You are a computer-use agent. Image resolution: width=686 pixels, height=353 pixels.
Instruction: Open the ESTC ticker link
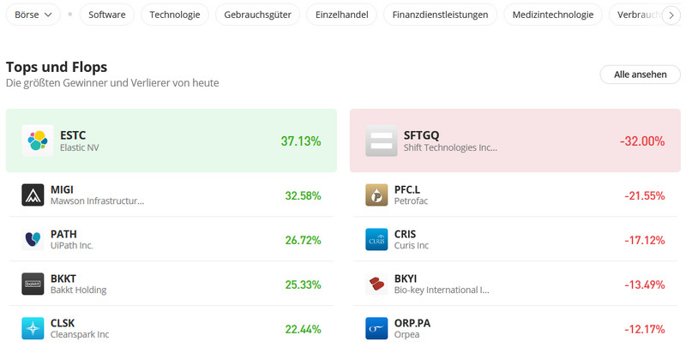(x=73, y=135)
